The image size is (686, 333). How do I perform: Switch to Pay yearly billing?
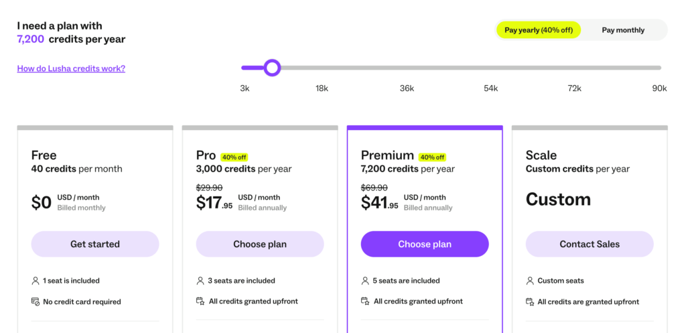tap(539, 30)
